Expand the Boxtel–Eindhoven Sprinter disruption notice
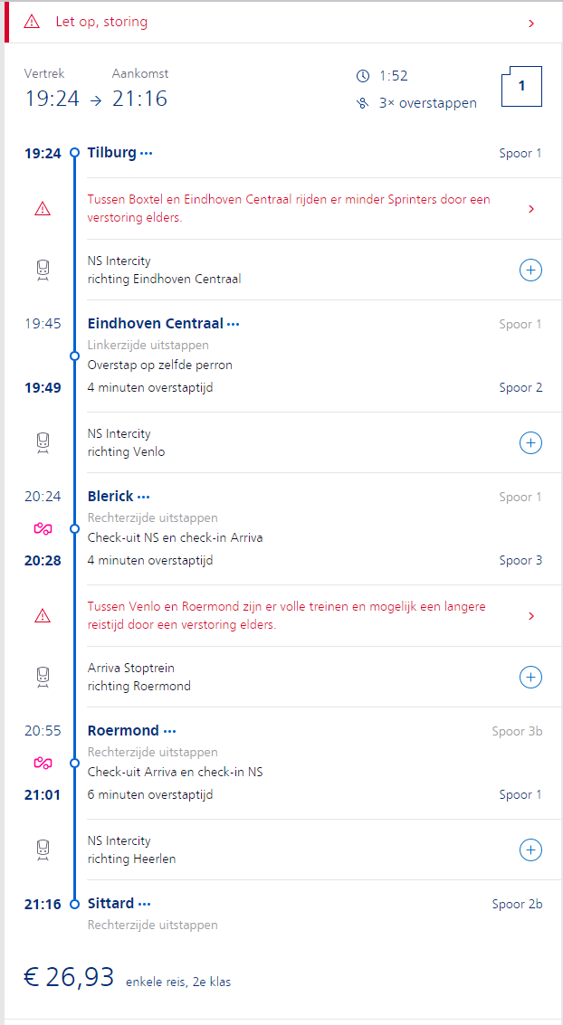563x1025 pixels. tap(530, 209)
